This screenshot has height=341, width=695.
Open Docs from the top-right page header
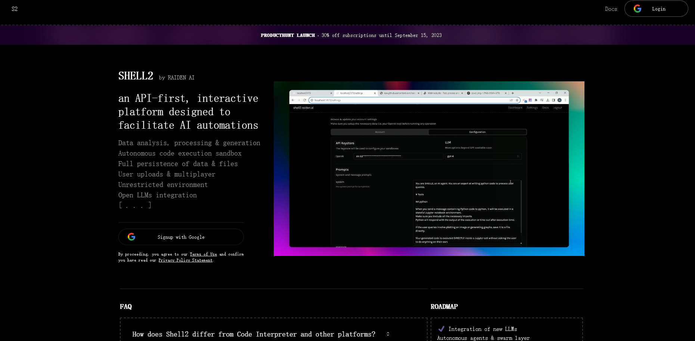pos(611,9)
